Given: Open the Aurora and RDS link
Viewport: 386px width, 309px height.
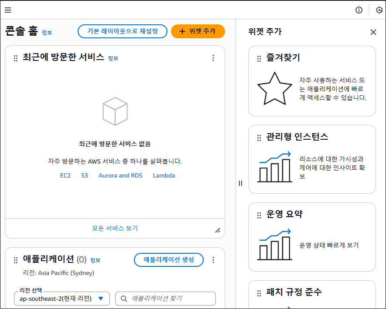Looking at the screenshot, I should 120,176.
